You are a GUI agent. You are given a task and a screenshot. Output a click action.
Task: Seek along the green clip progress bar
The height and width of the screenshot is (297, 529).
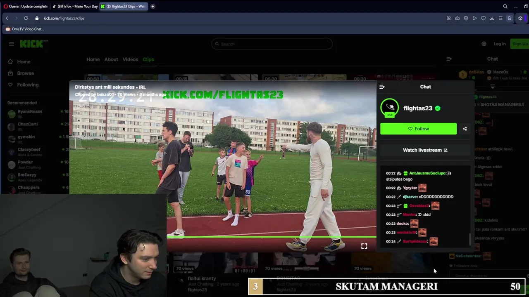pyautogui.click(x=272, y=237)
